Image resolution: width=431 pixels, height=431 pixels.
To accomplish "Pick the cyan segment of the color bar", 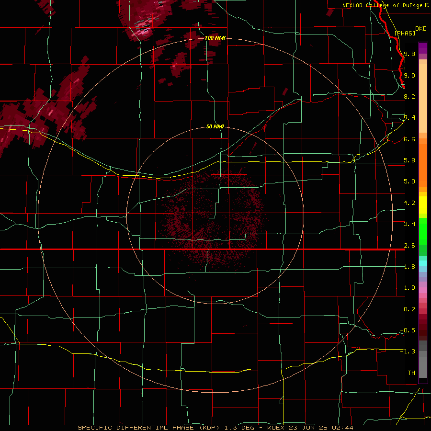I will (423, 263).
